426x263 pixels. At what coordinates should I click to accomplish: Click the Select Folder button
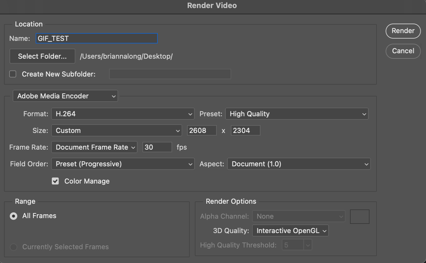pos(42,56)
